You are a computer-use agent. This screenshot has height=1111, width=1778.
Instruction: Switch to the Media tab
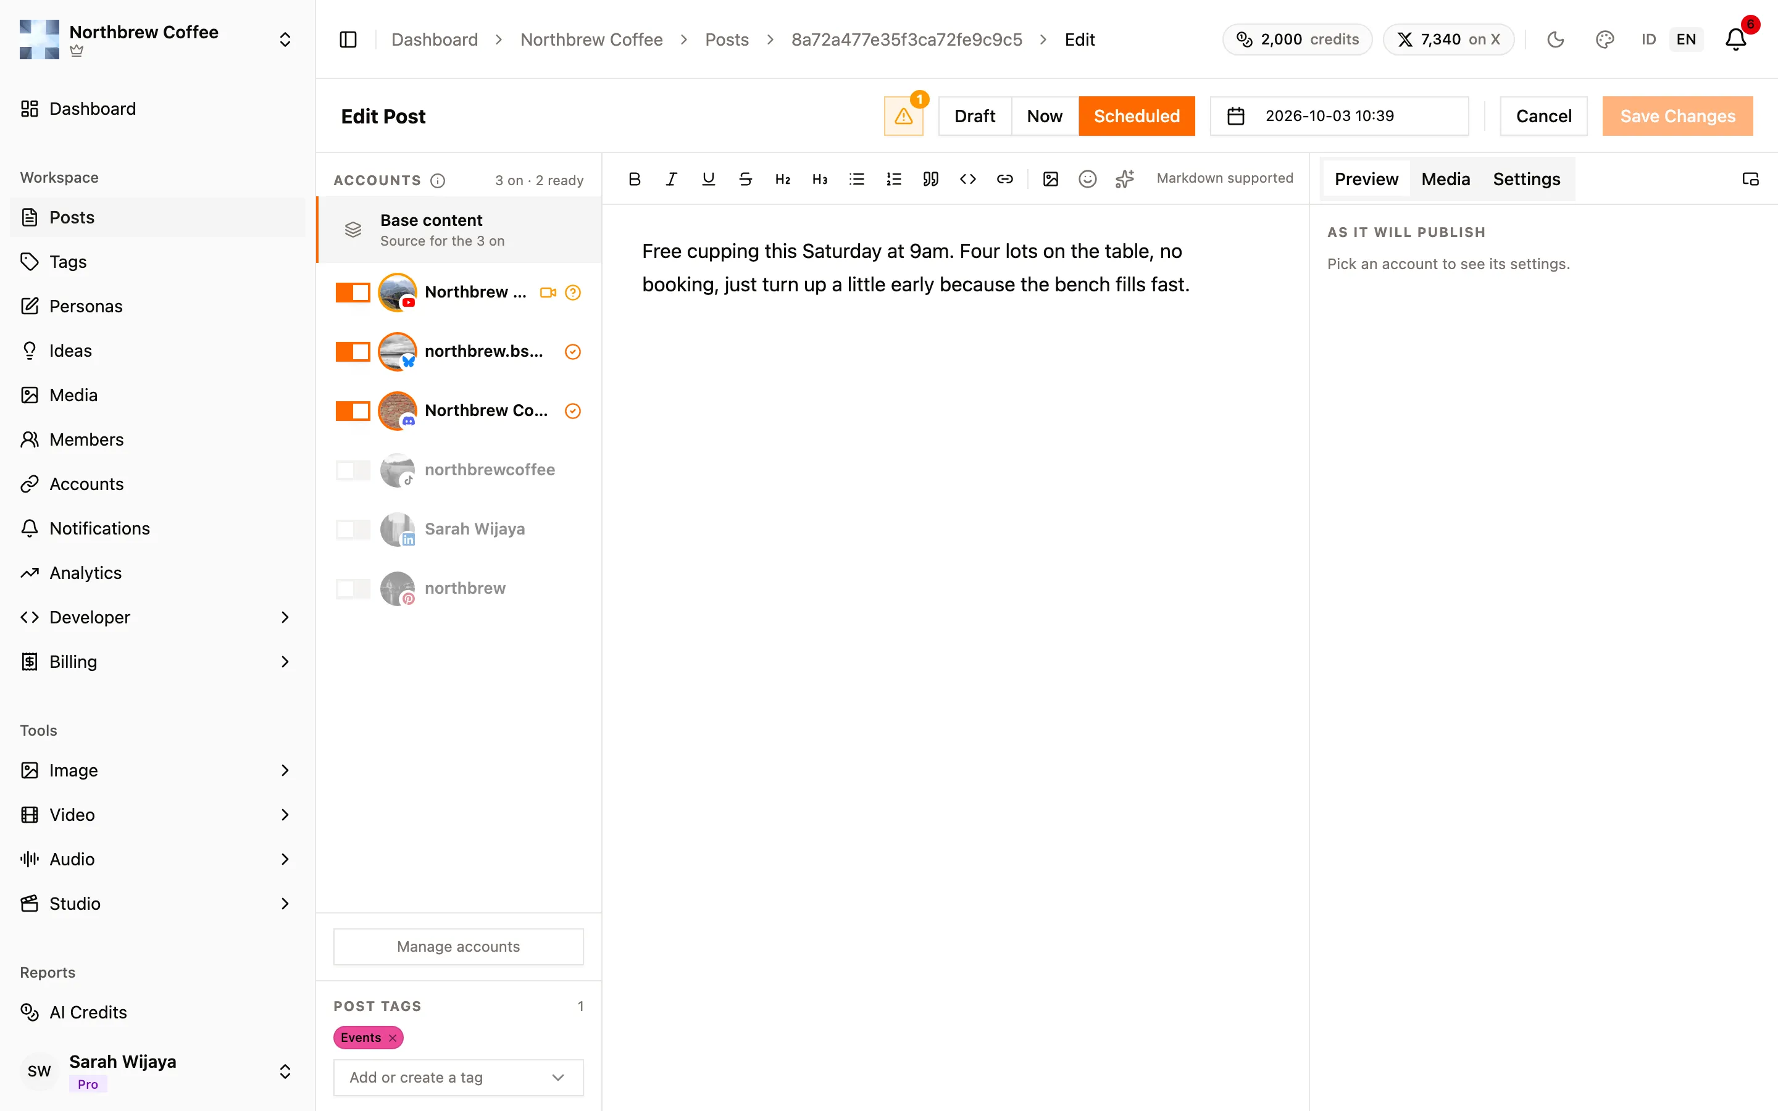pos(1445,179)
